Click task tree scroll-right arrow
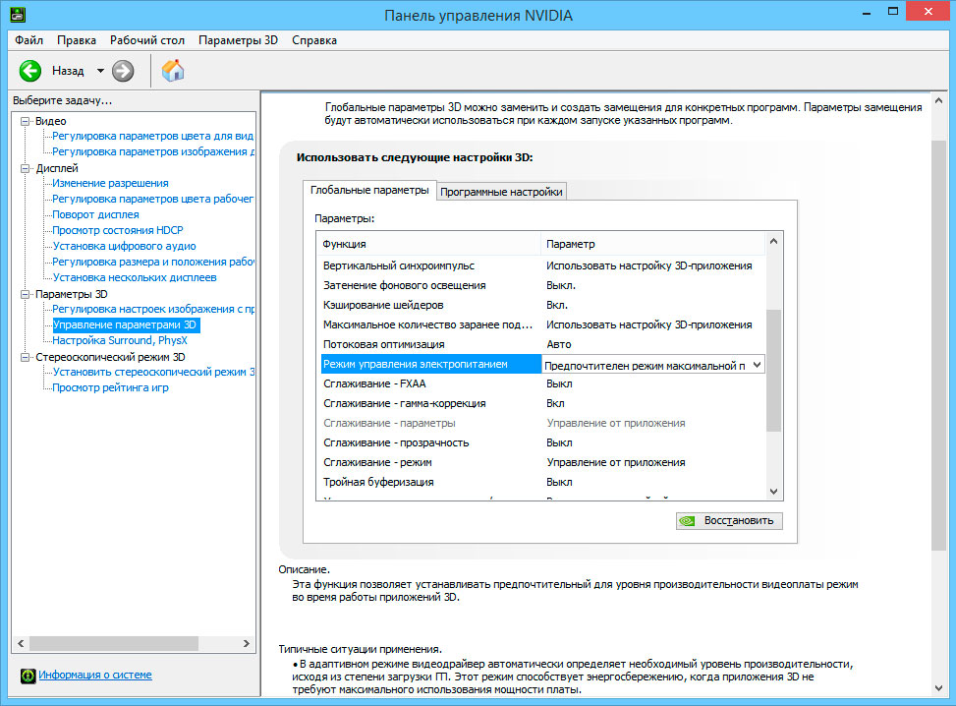The image size is (956, 706). (x=247, y=643)
